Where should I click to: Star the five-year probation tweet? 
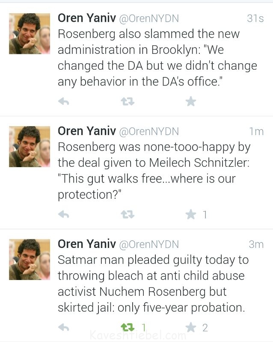[191, 327]
